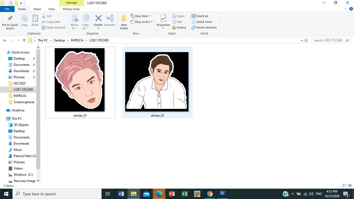Expand the Open dropdown in the ribbon
The height and width of the screenshot is (199, 354).
pyautogui.click(x=180, y=16)
